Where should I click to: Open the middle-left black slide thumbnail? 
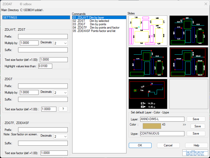[x=148, y=62]
